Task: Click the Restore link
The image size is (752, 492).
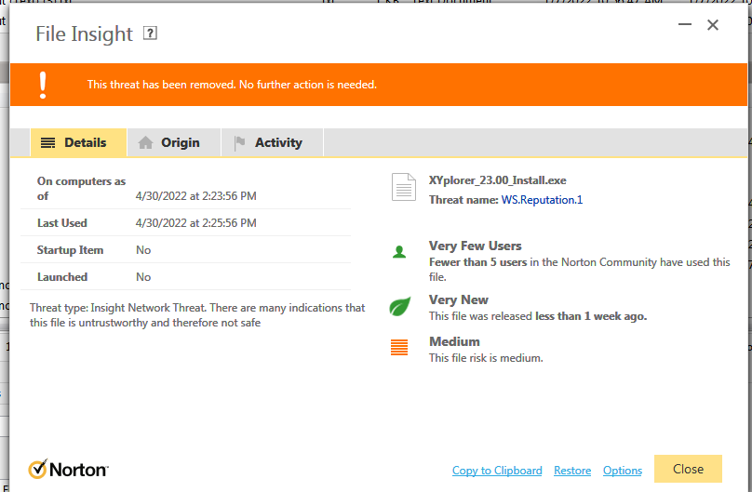Action: pyautogui.click(x=572, y=471)
